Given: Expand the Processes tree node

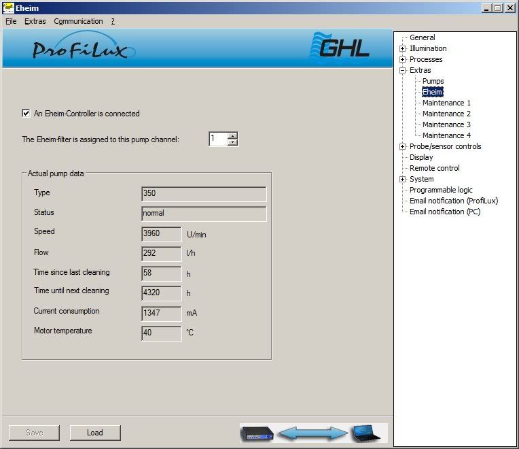Looking at the screenshot, I should (x=402, y=59).
